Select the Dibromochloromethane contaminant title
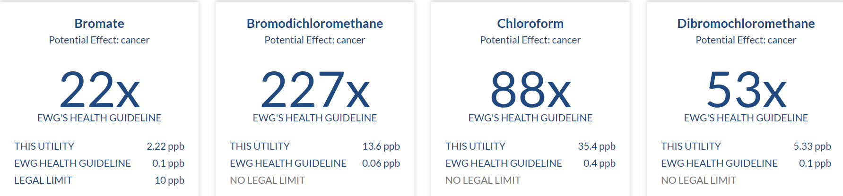The height and width of the screenshot is (196, 843). coord(746,24)
